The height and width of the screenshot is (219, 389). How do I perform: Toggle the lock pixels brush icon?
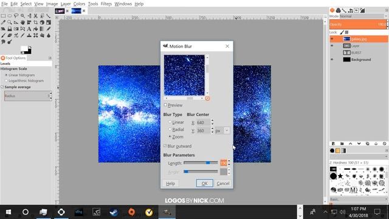pyautogui.click(x=342, y=32)
